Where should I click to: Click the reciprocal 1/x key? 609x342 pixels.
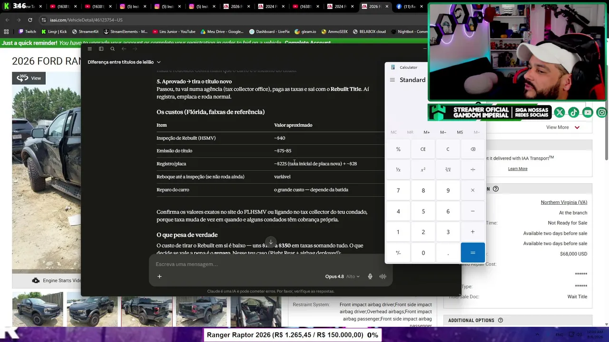pyautogui.click(x=398, y=170)
